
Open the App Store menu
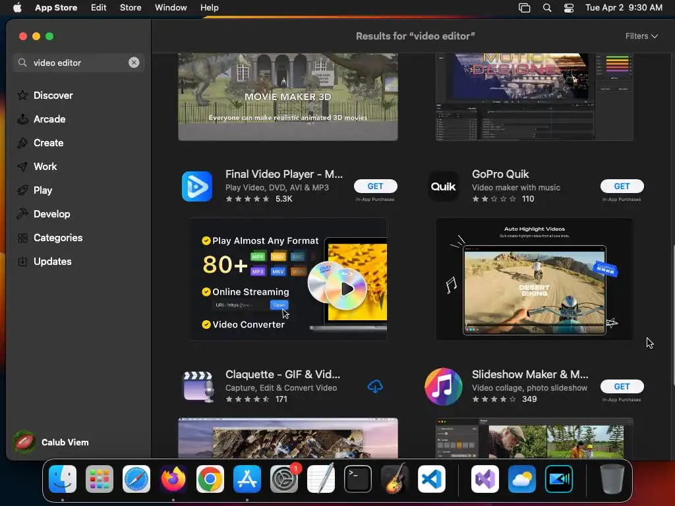56,8
